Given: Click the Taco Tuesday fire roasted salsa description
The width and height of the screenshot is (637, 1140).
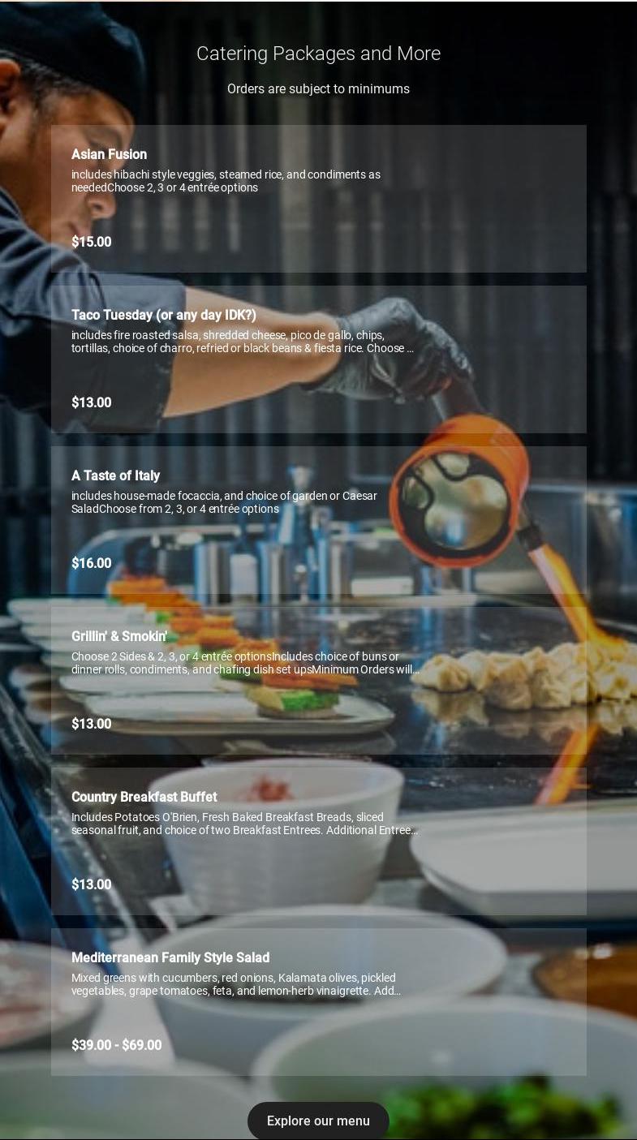Looking at the screenshot, I should pyautogui.click(x=243, y=342).
